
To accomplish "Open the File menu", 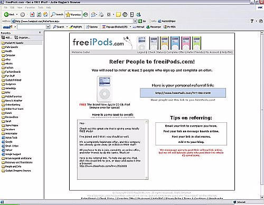I will pos(6,7).
